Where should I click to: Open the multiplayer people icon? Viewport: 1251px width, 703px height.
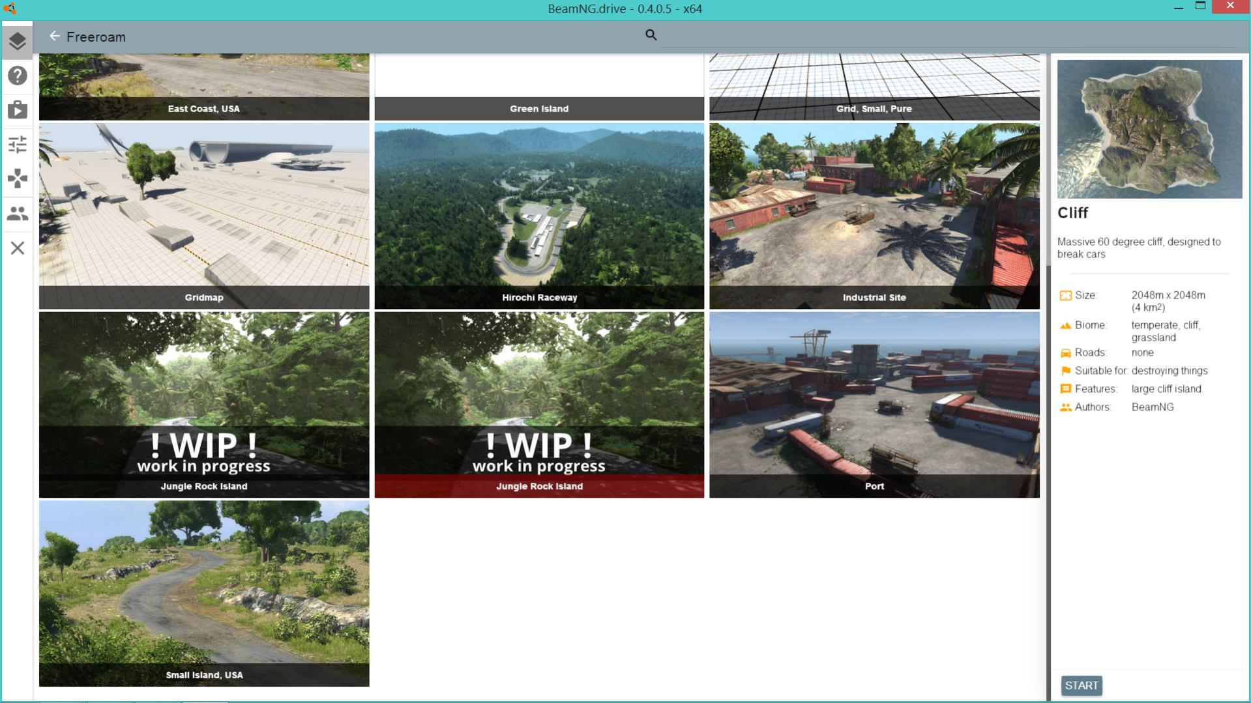tap(18, 213)
